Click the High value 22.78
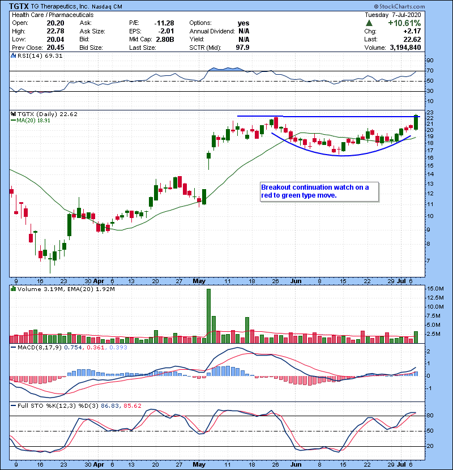 point(55,31)
